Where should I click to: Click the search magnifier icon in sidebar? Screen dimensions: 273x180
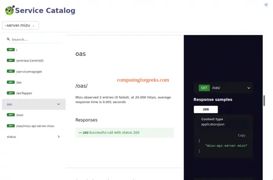coord(8,39)
